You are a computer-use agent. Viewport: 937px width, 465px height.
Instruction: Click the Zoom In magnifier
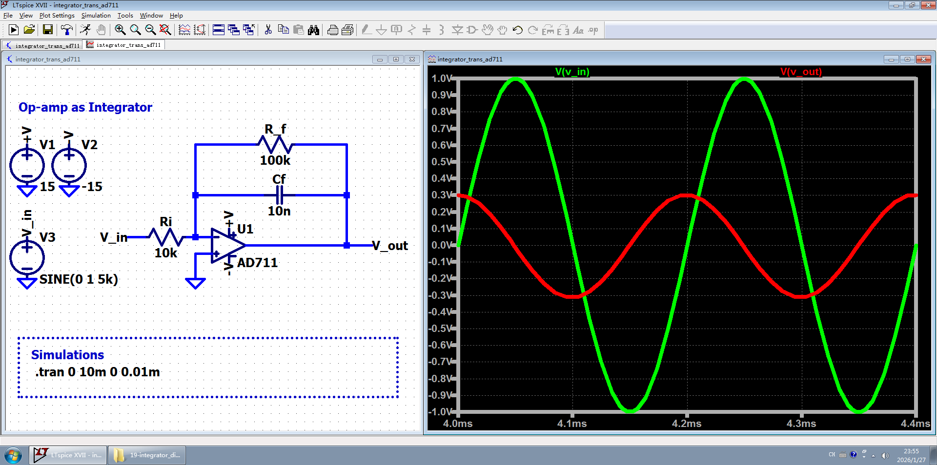120,30
